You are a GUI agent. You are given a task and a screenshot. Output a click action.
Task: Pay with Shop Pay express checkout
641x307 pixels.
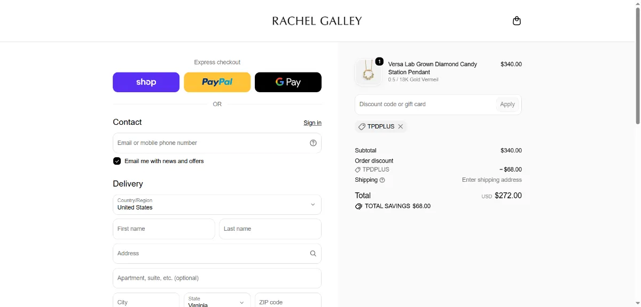pos(146,82)
